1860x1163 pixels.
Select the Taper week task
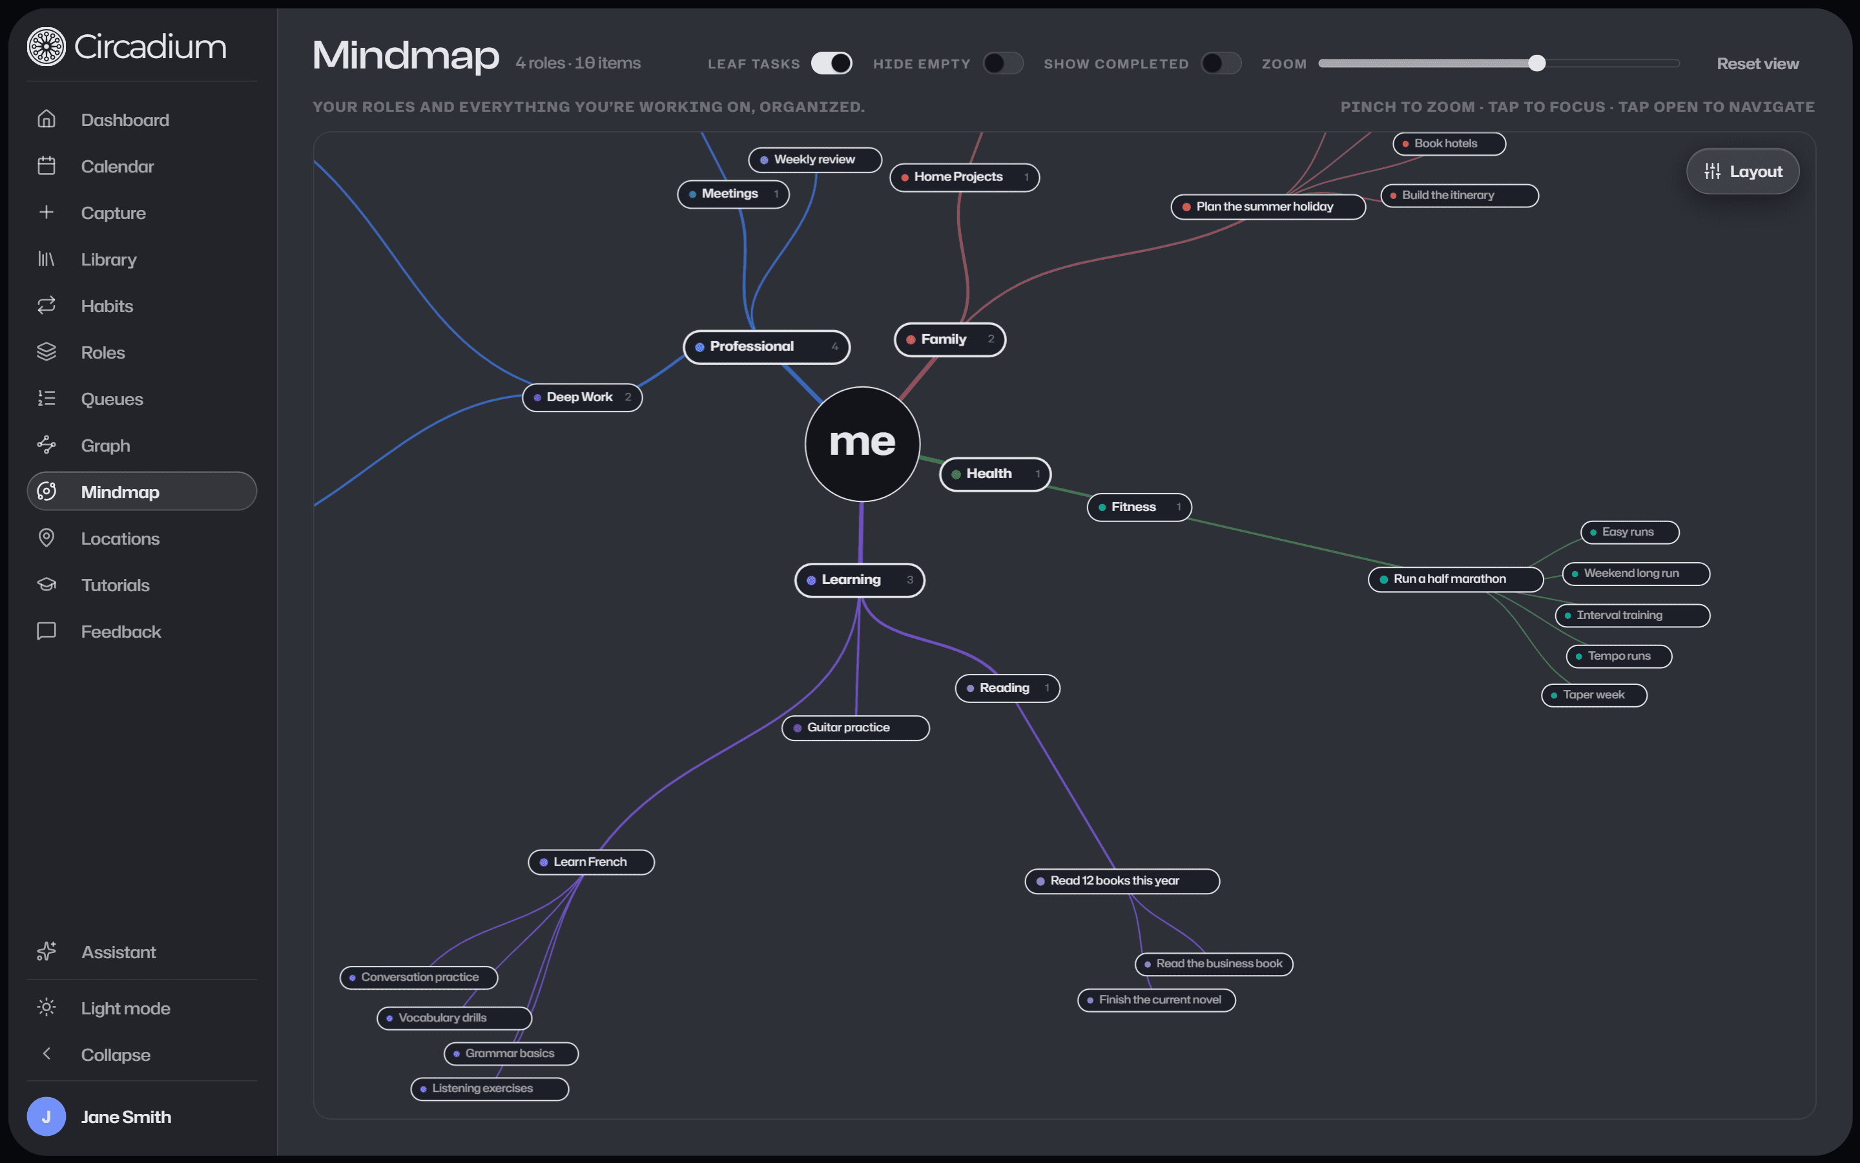1594,695
